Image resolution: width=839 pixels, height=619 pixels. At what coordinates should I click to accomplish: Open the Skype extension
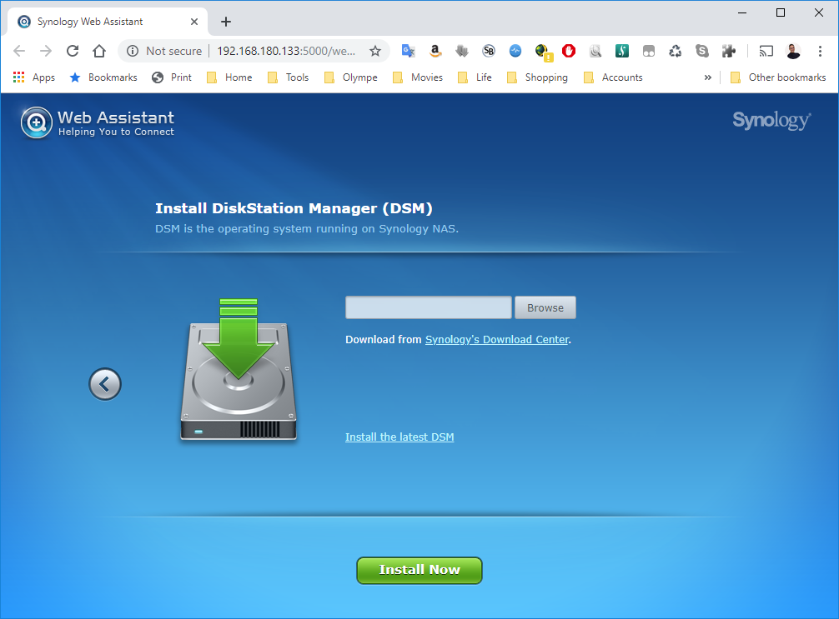pos(702,51)
